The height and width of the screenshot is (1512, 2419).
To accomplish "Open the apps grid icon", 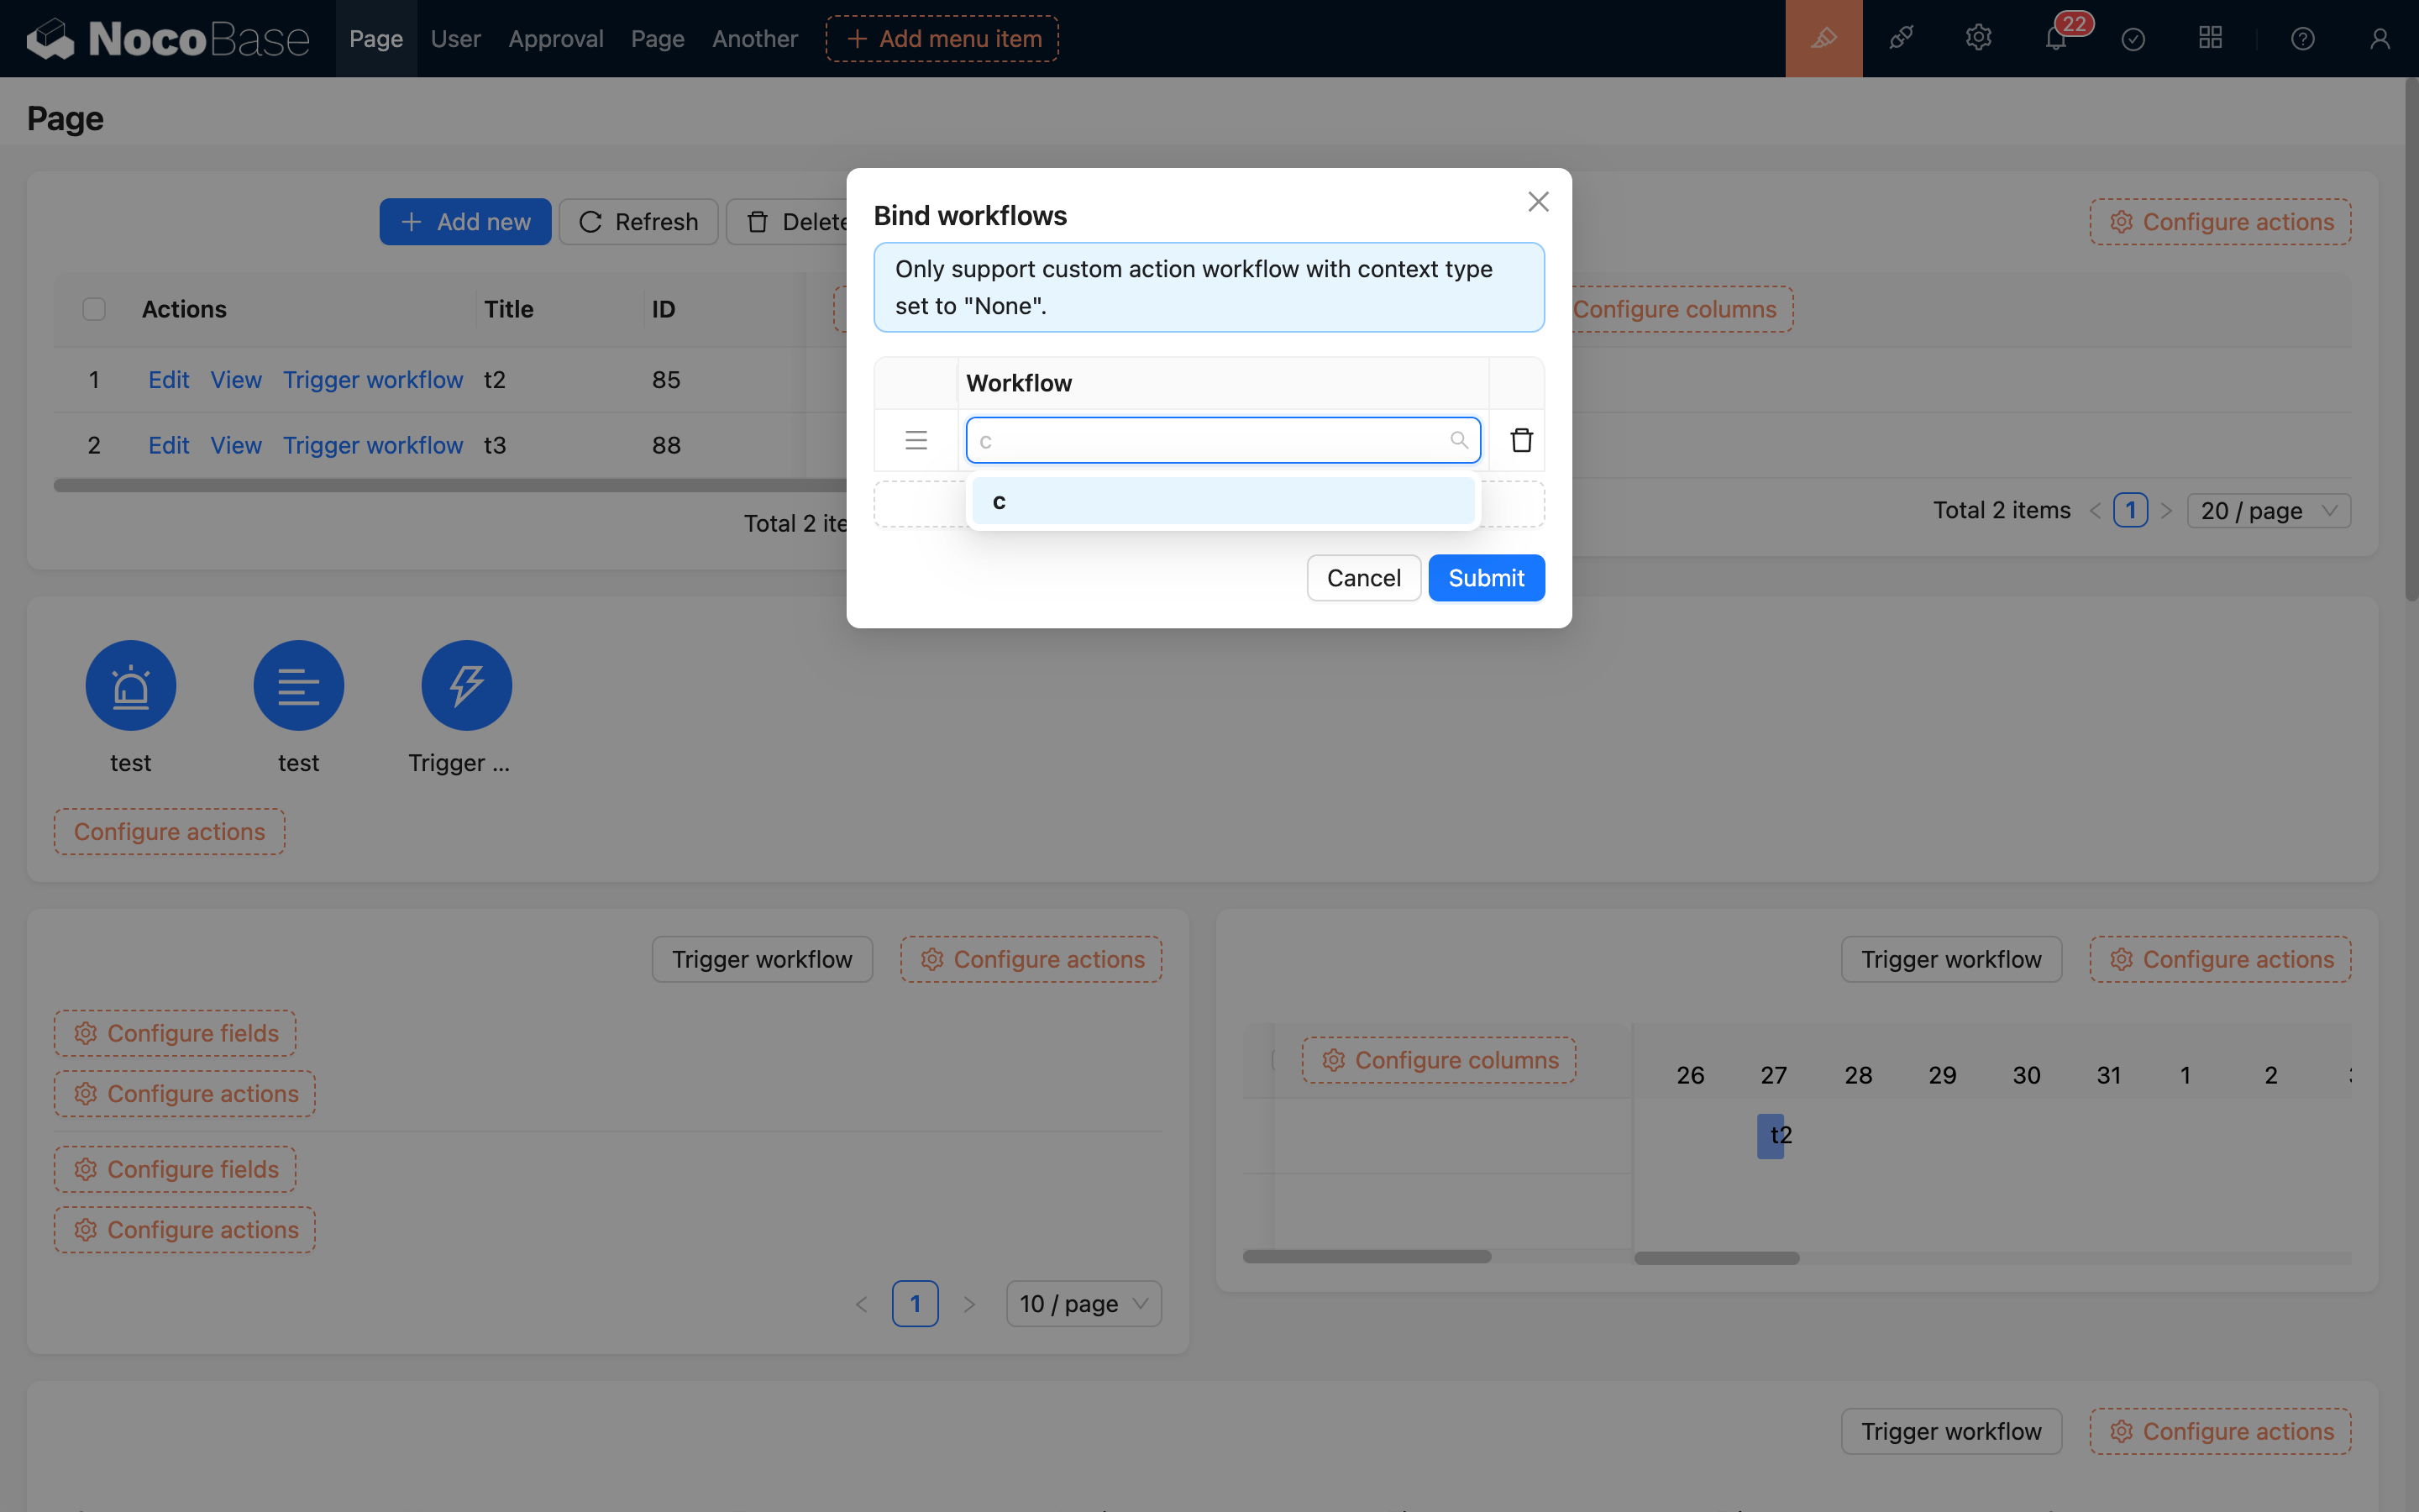I will (x=2210, y=38).
